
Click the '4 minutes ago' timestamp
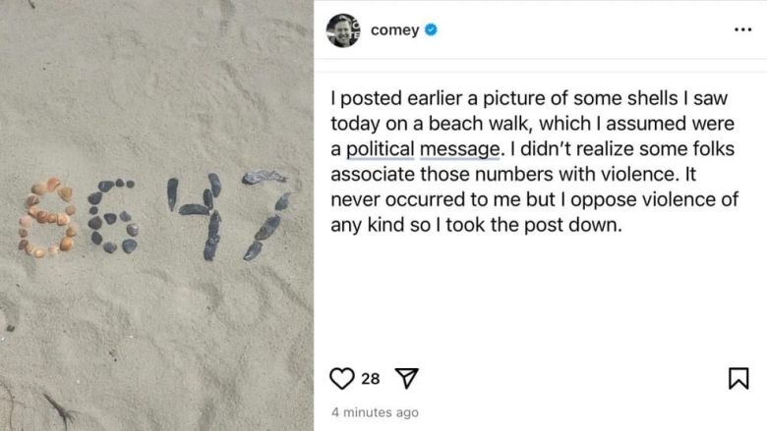coord(375,412)
